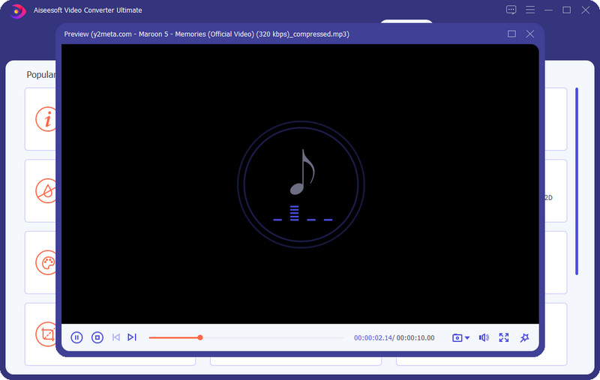
Task: Click the total duration 00:00:10.00
Action: point(415,338)
